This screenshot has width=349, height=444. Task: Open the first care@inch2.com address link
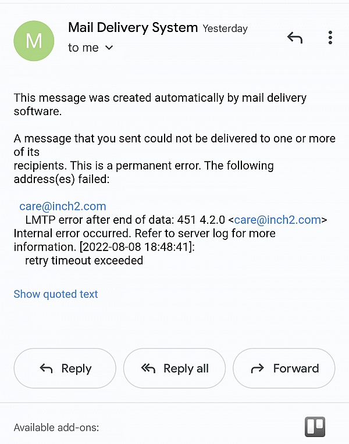(63, 206)
